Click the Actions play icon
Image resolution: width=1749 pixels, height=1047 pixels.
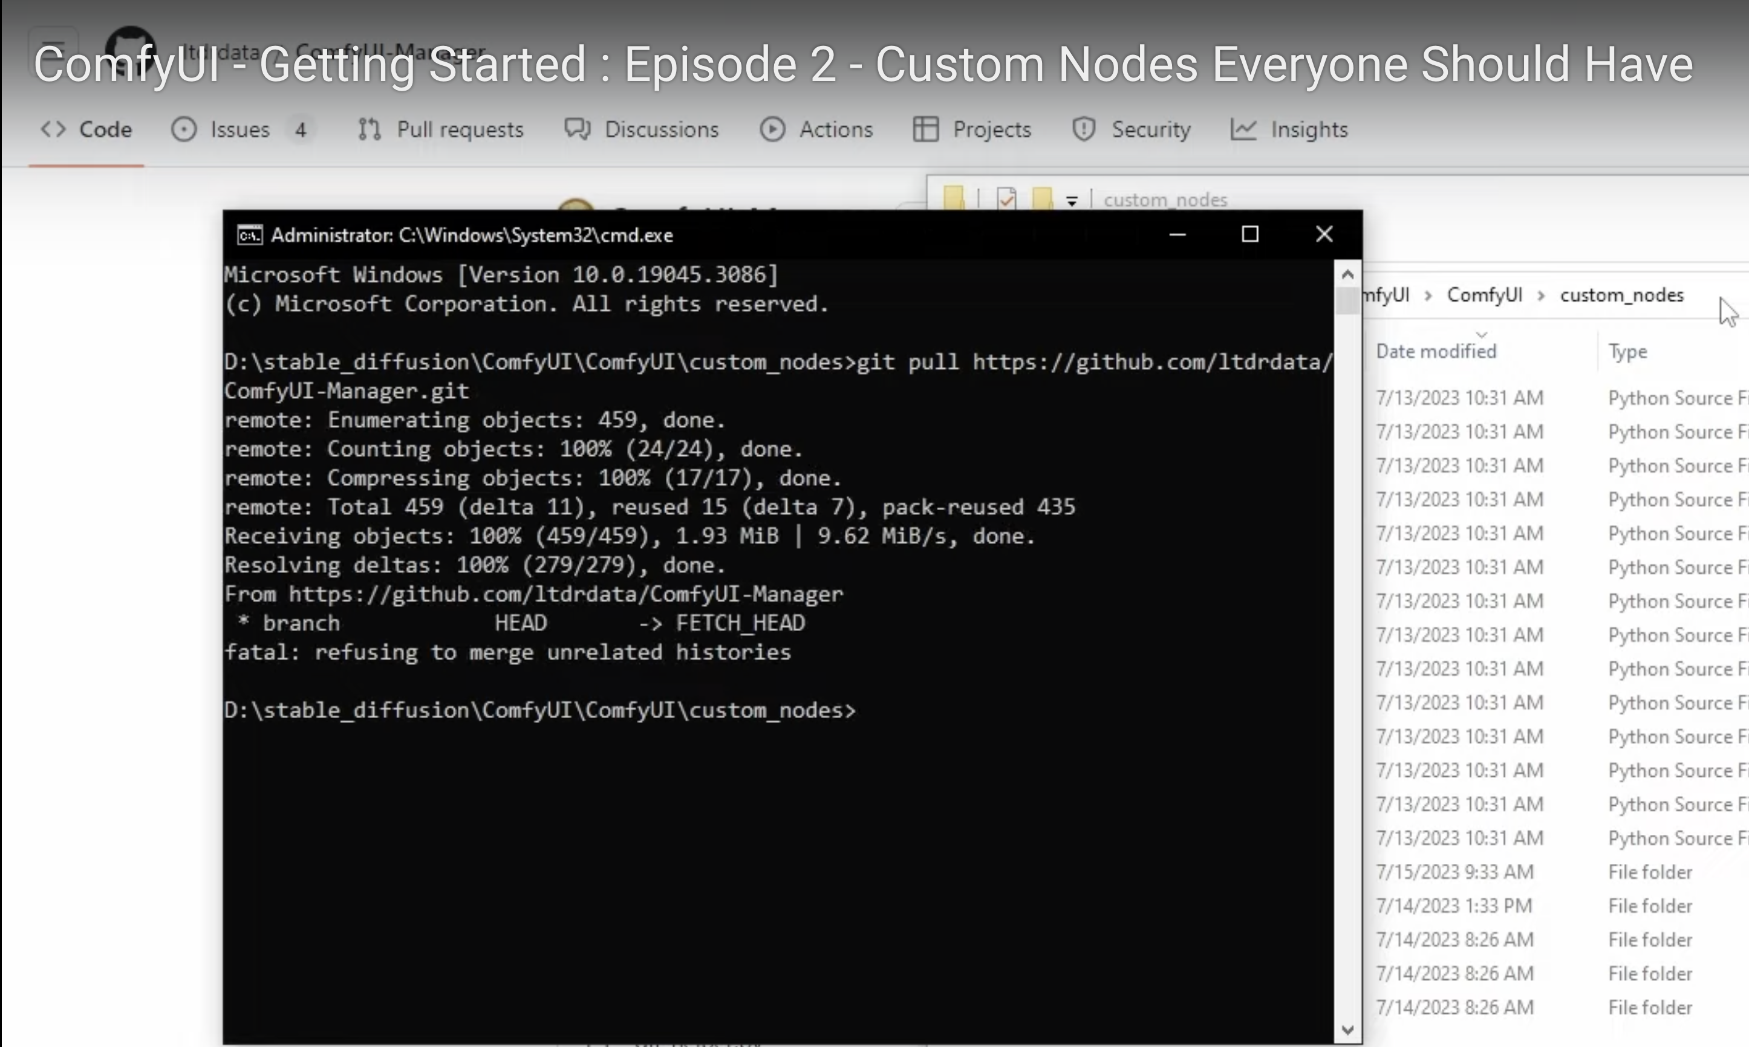(x=773, y=129)
